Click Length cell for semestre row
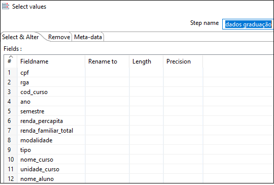Viewport: 274px width, 185px height. [147, 111]
